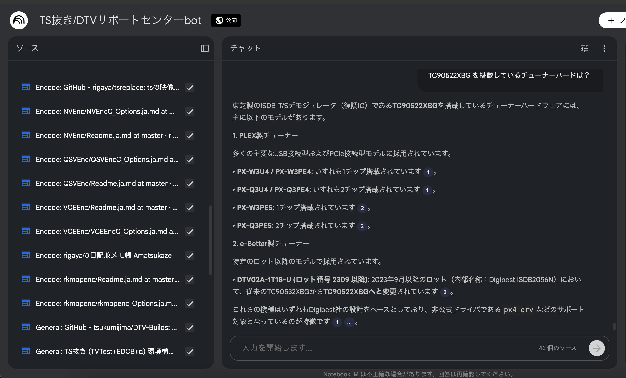Open citation 2 beside PX-W3PE5
This screenshot has height=378, width=626.
click(362, 208)
